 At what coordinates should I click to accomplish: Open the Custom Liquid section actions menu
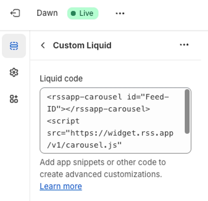(x=184, y=45)
